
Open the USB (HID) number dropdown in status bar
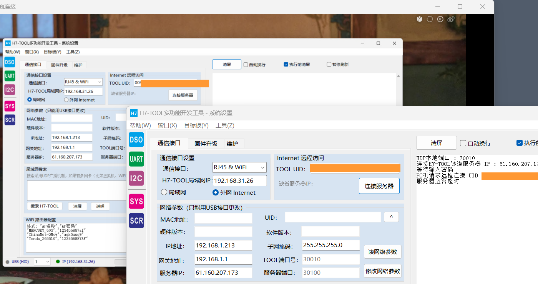42,262
